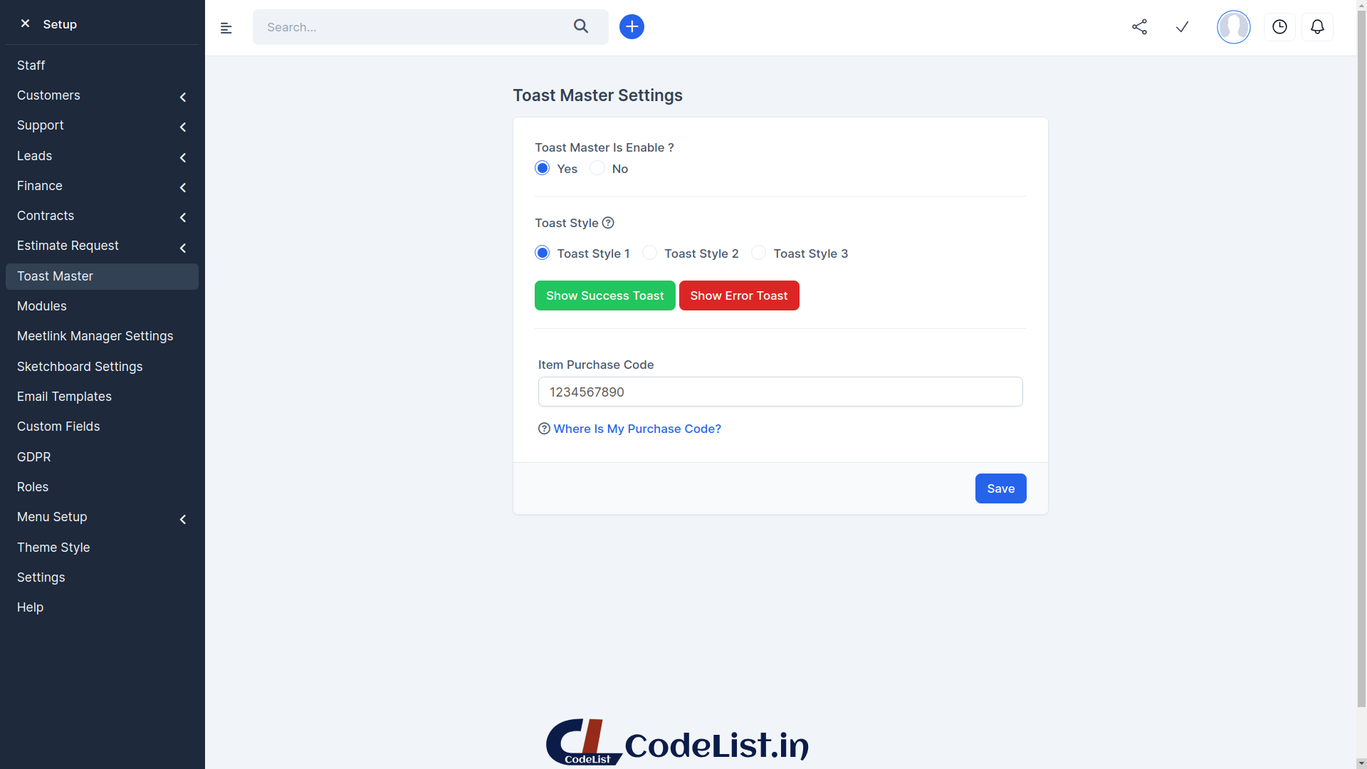1367x769 pixels.
Task: Select the No radio button for Toast Master
Action: click(x=597, y=168)
